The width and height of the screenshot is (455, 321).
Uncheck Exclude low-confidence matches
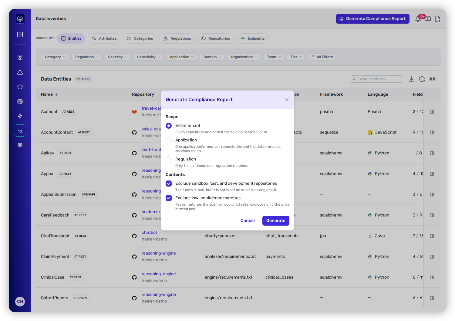(x=169, y=198)
